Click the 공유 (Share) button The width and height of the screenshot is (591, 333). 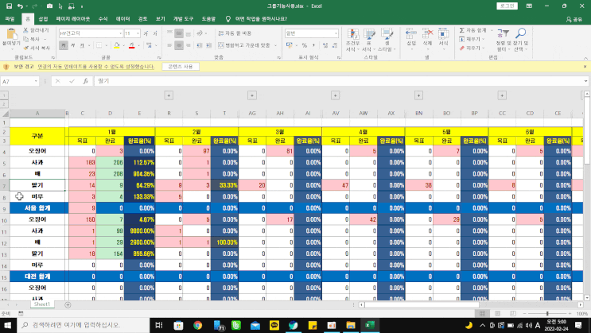574,19
